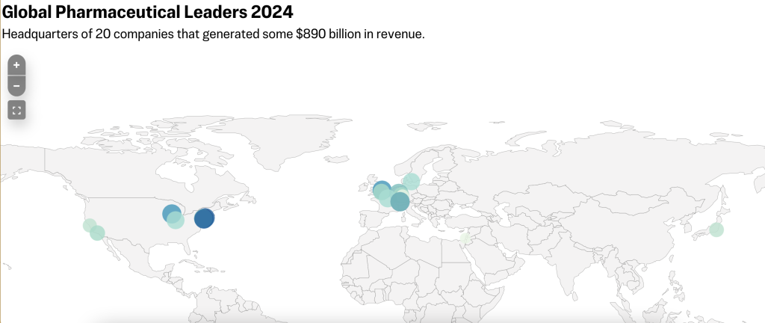Click the title Global Pharmaceutical Leaders 2024
This screenshot has width=765, height=323.
(148, 12)
